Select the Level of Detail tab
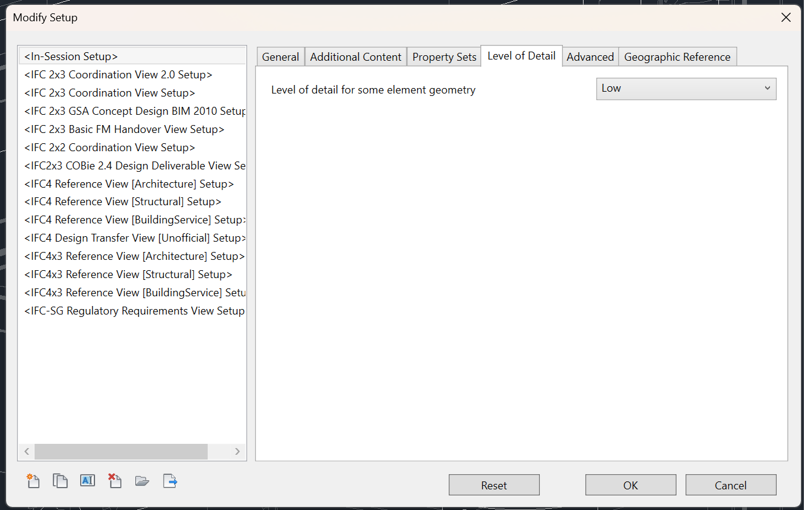The height and width of the screenshot is (510, 804). (x=522, y=56)
